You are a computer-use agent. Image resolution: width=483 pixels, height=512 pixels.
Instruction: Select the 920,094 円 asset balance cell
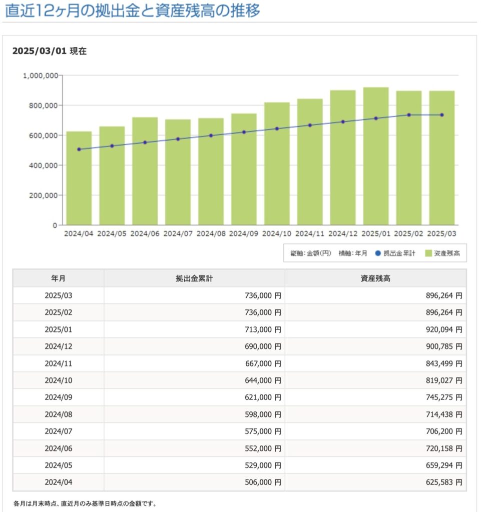(x=375, y=329)
